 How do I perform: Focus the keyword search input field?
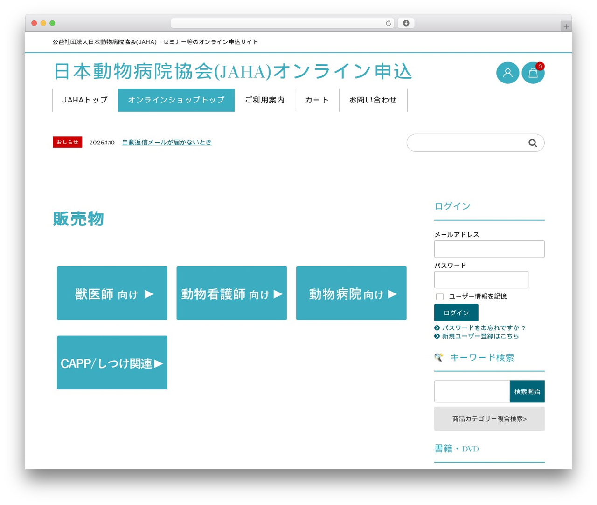472,391
